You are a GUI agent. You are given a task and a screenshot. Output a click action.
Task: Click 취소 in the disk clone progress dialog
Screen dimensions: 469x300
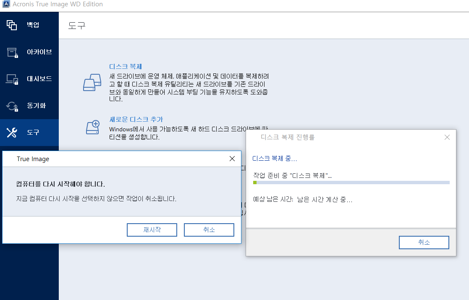pyautogui.click(x=424, y=243)
